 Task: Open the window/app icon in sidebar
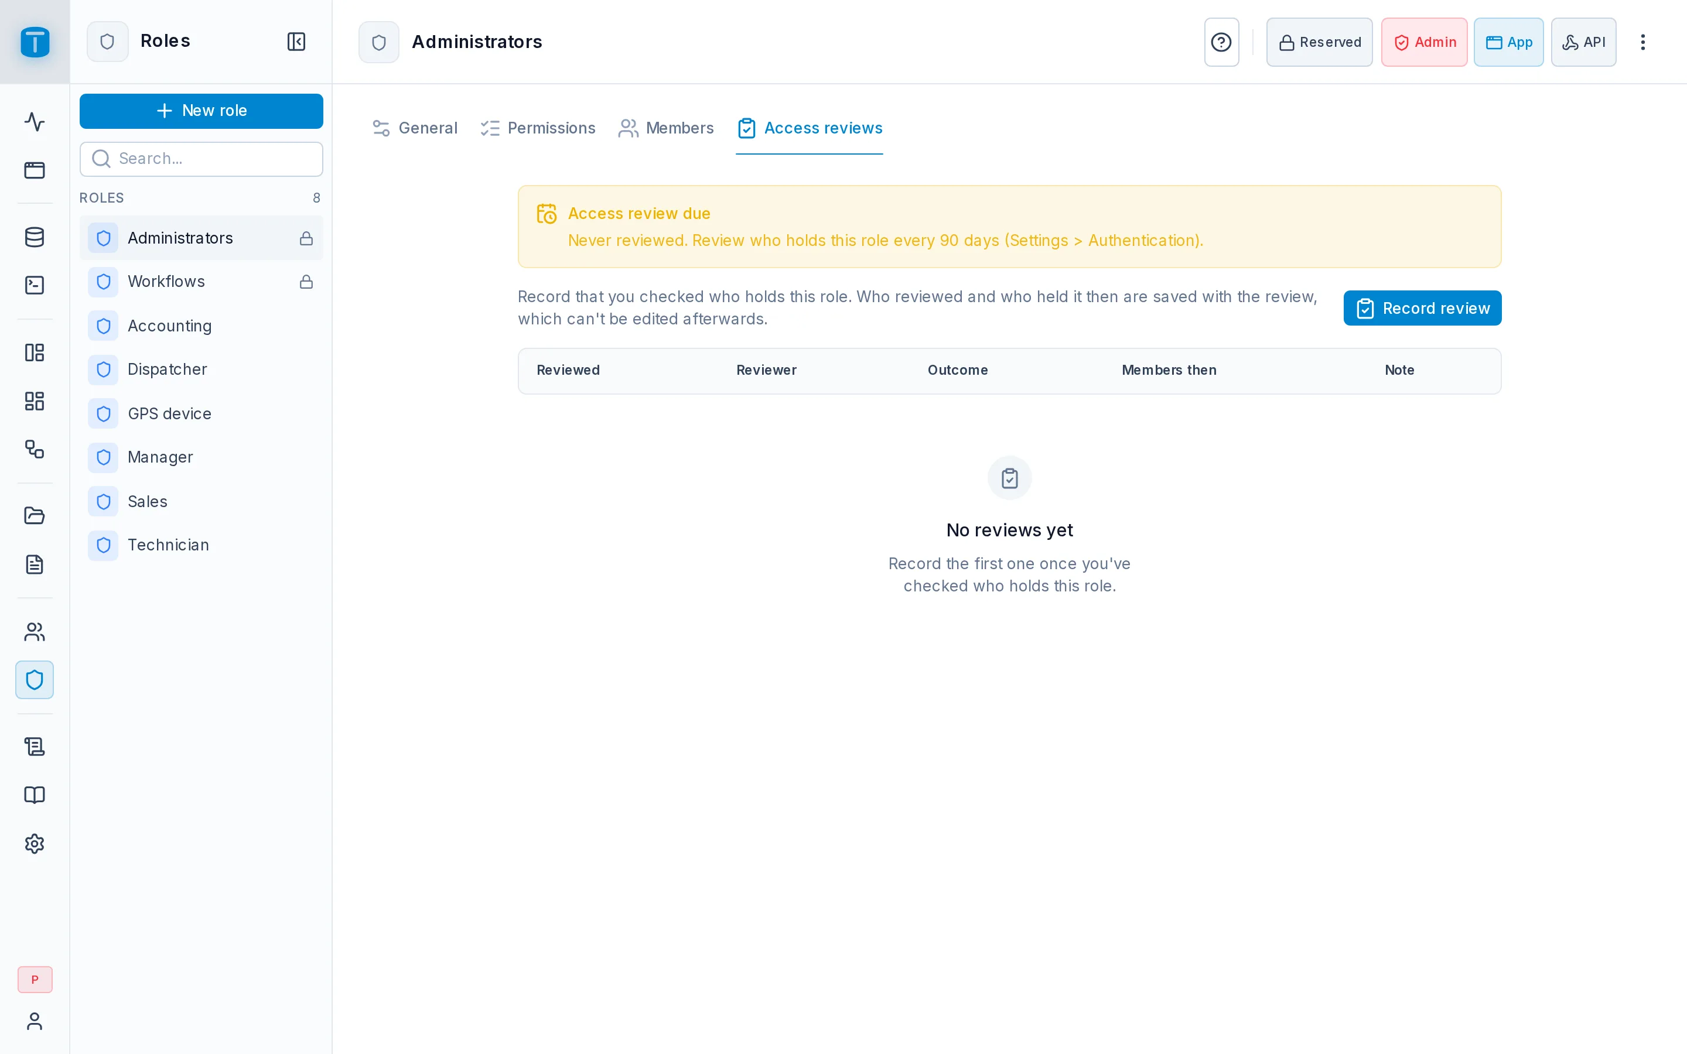tap(35, 170)
